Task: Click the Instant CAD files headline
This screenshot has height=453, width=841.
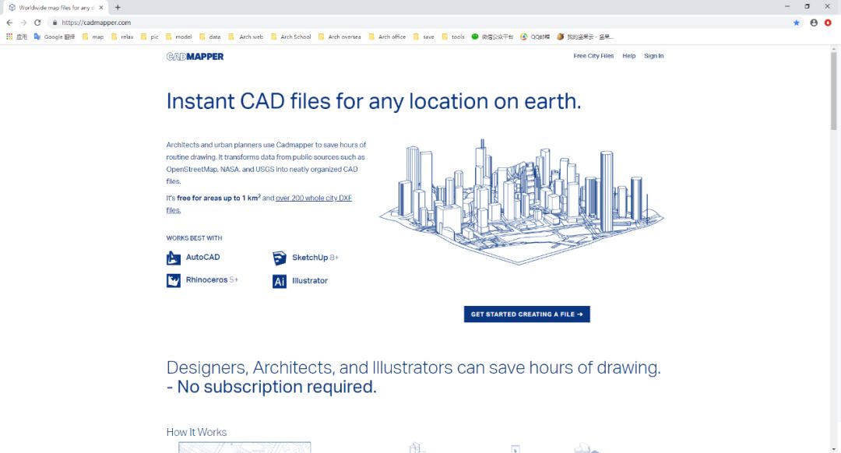Action: point(374,101)
